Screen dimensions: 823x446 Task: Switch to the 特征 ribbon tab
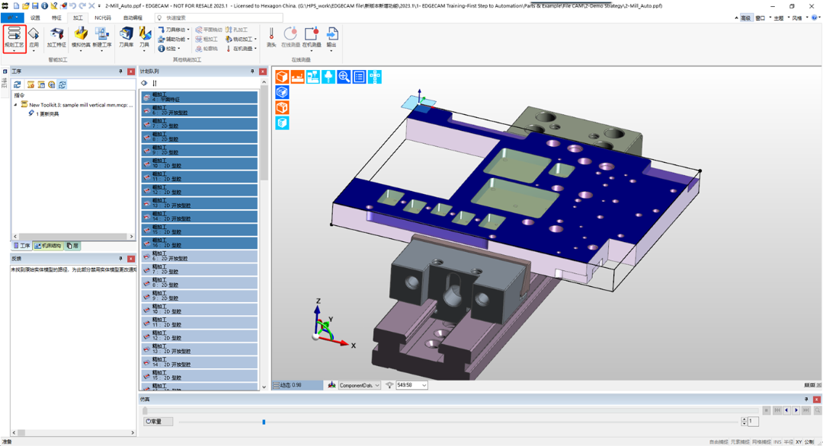(x=56, y=18)
